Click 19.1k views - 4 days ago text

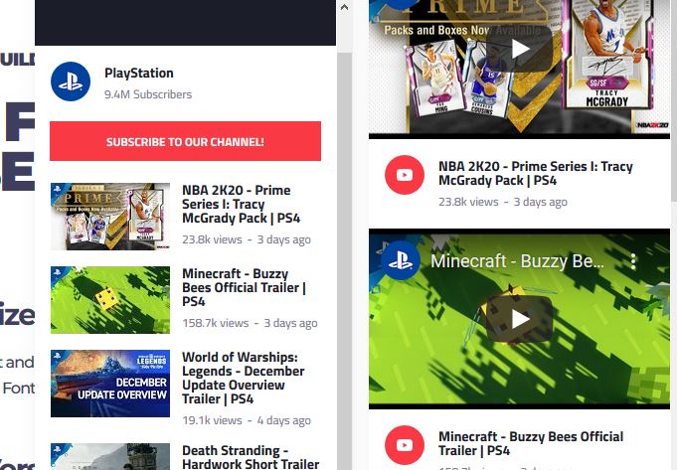247,420
